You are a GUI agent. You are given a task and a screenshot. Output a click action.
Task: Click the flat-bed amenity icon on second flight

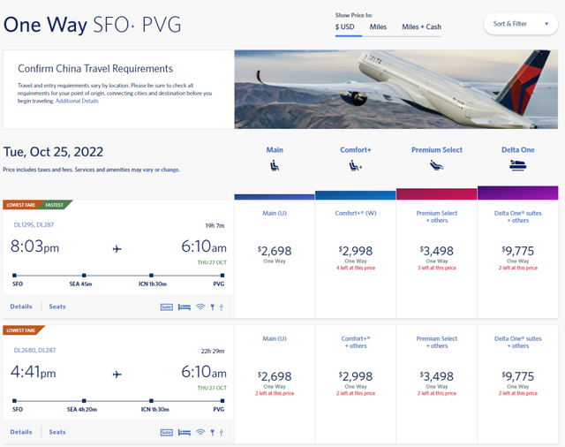184,432
